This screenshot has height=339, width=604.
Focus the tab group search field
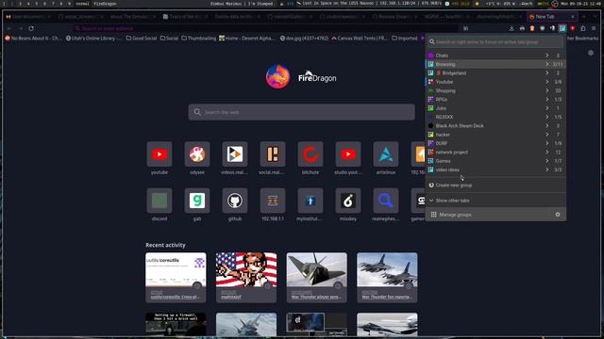(x=495, y=41)
